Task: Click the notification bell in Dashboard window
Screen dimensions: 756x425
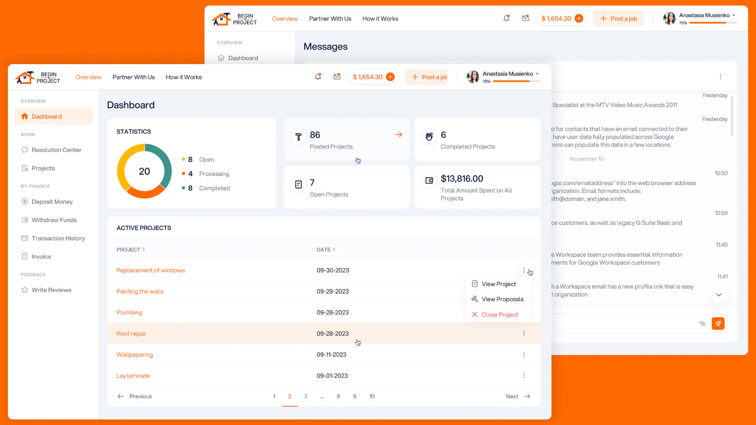Action: [318, 77]
